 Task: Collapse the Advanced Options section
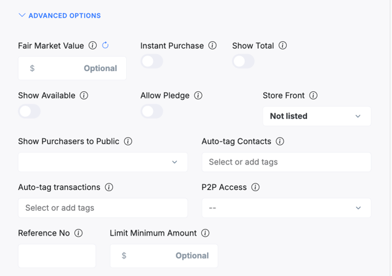coord(59,15)
